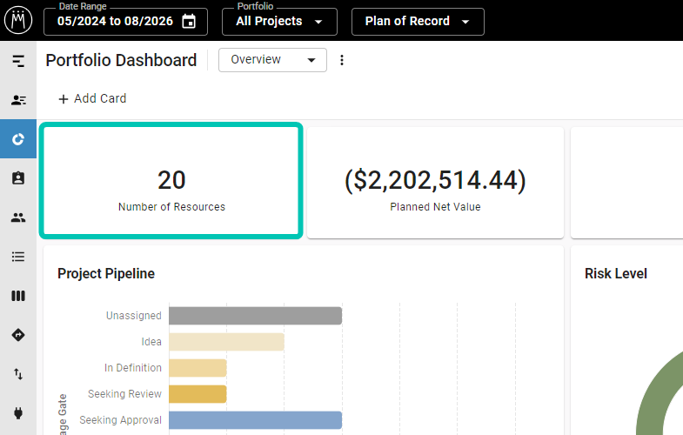The image size is (683, 435).
Task: Open the calendar date picker icon
Action: (189, 21)
